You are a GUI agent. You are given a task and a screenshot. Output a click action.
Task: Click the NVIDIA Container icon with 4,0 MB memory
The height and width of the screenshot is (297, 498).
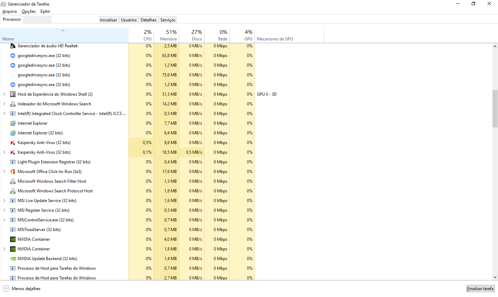[13, 239]
